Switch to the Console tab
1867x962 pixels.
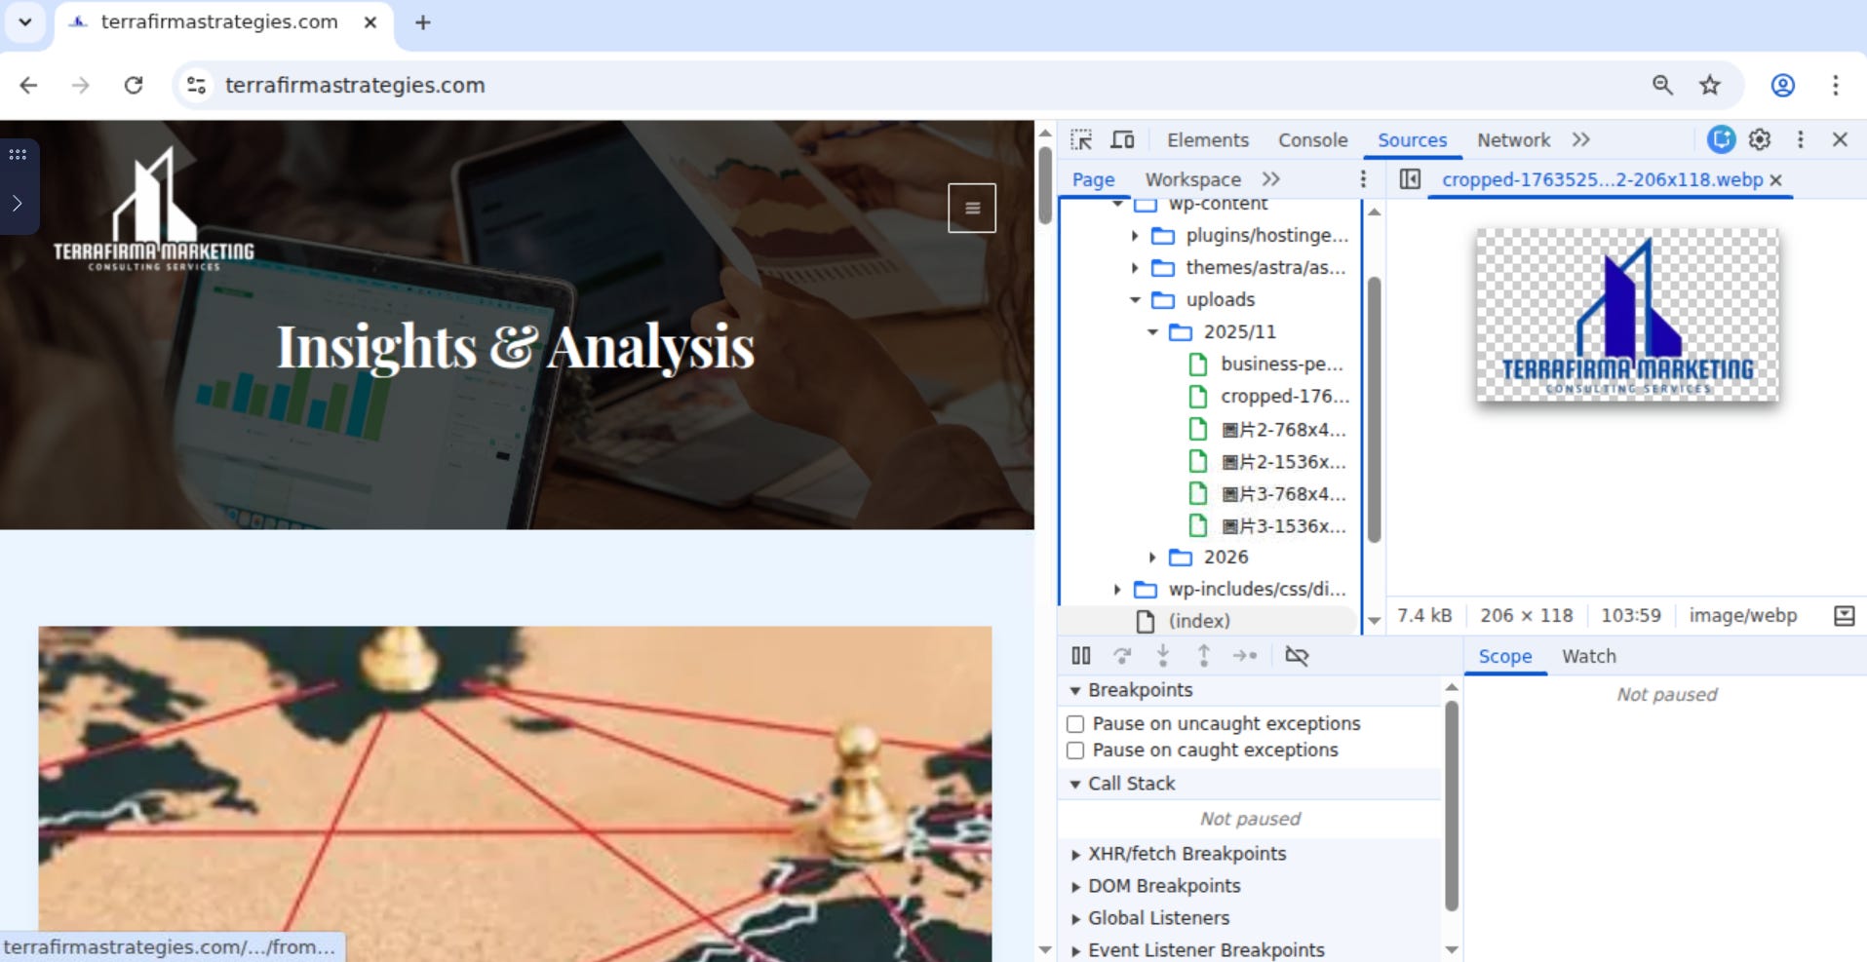1312,139
